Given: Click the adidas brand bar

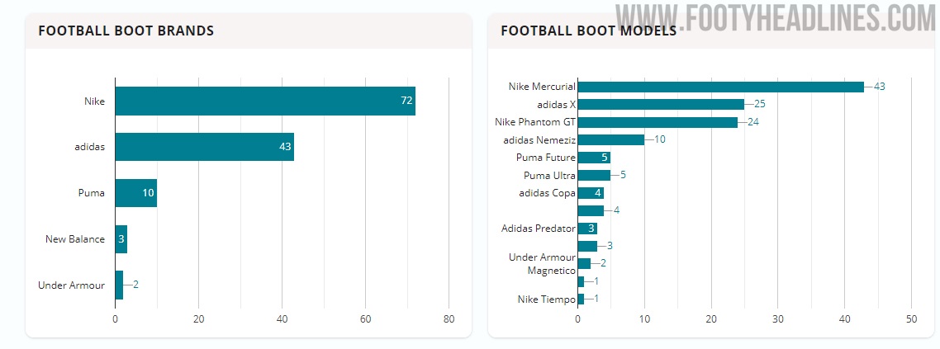Looking at the screenshot, I should [x=204, y=147].
